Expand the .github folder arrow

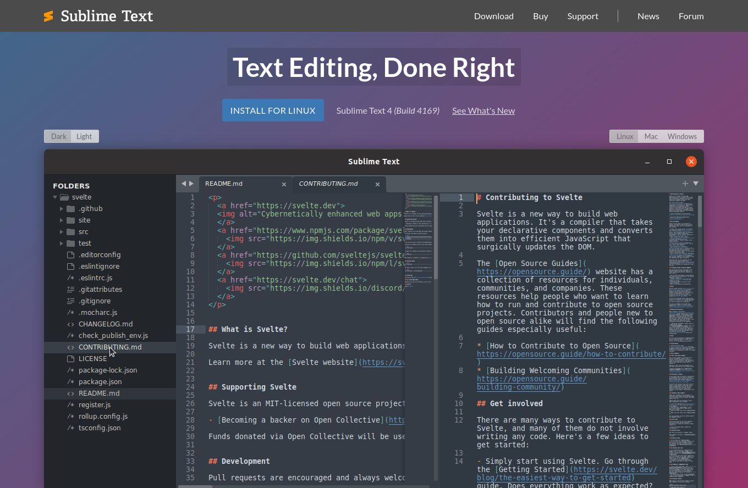coord(62,209)
